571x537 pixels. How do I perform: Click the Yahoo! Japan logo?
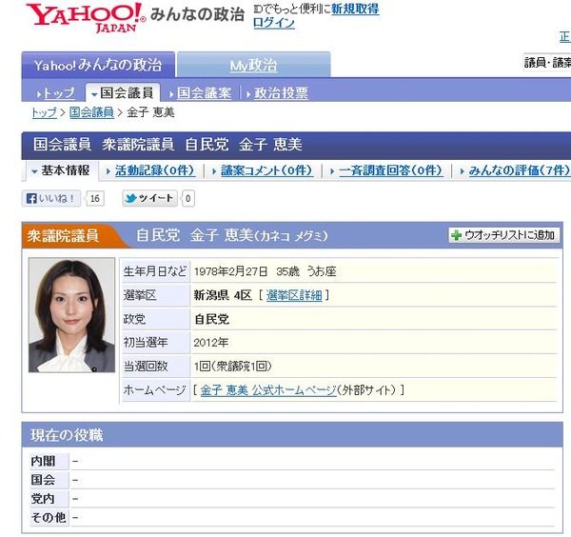(x=86, y=18)
